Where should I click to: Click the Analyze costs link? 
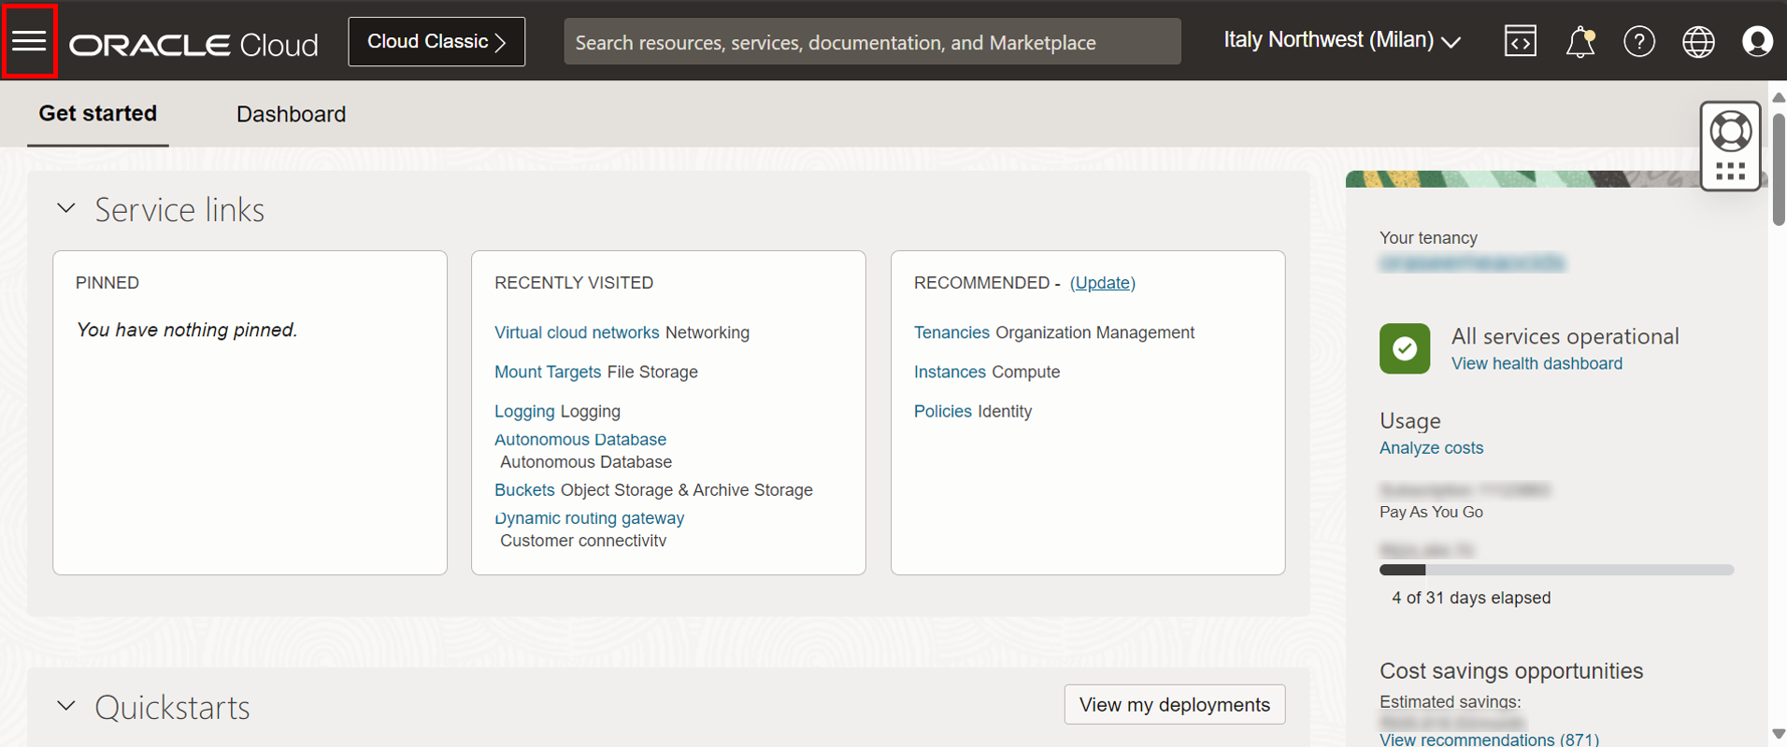[1431, 447]
